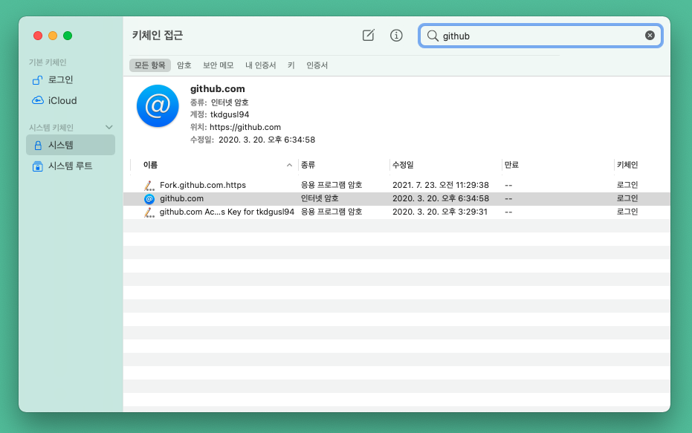Select the 로그인 keychain in sidebar

pos(71,79)
